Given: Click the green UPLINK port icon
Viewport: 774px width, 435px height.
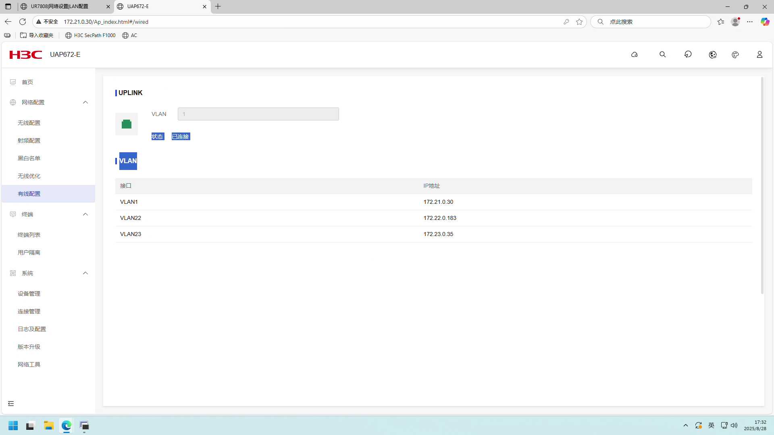Looking at the screenshot, I should click(127, 124).
